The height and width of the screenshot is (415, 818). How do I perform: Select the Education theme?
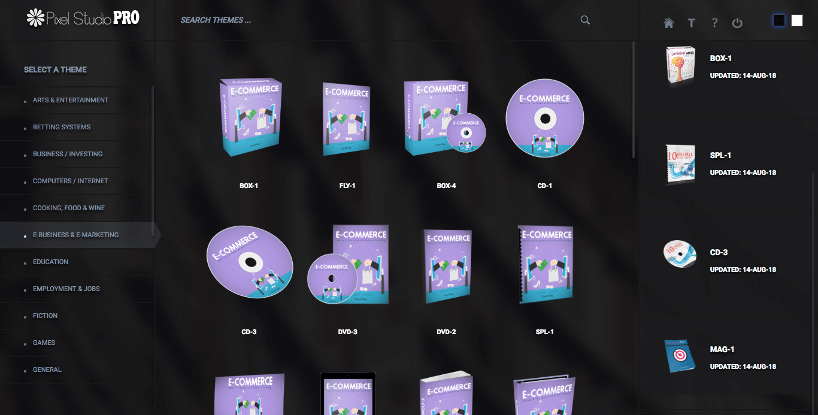(77, 262)
